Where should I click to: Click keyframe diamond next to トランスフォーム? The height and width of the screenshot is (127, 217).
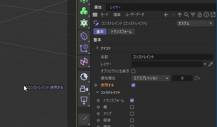pos(98,100)
